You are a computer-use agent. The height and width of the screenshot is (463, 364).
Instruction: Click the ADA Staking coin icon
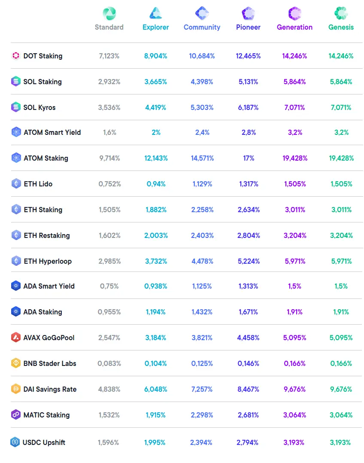click(16, 312)
